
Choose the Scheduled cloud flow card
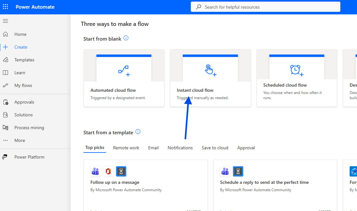tap(297, 78)
